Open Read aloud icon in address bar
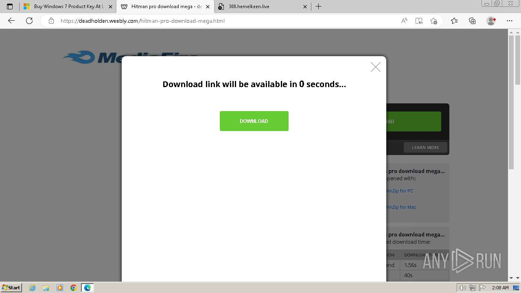The width and height of the screenshot is (521, 293). [x=404, y=21]
